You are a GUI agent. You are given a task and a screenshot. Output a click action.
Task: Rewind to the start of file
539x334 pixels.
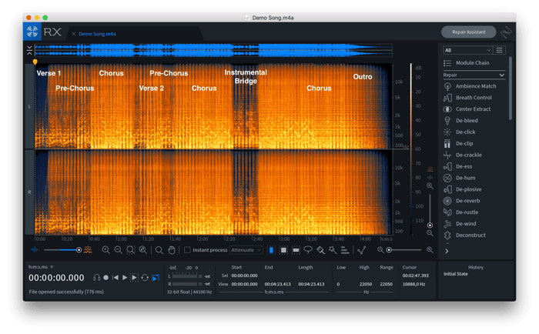pos(115,278)
